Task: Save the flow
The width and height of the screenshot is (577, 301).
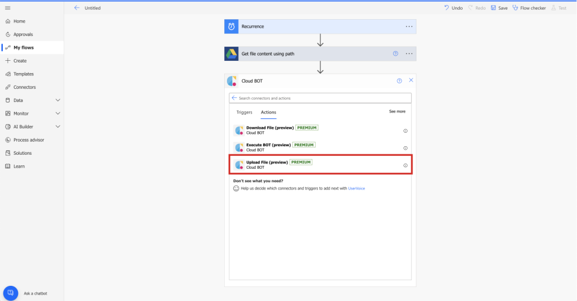Action: [499, 8]
